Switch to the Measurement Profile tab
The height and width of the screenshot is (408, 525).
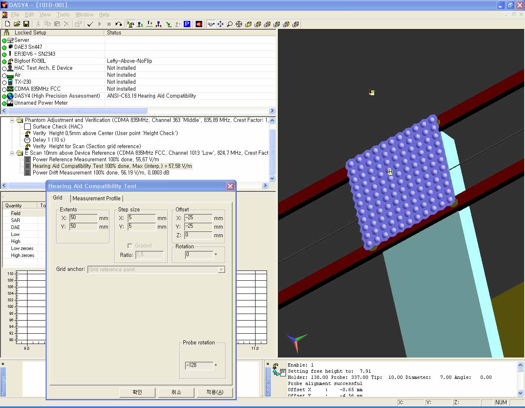coord(96,198)
